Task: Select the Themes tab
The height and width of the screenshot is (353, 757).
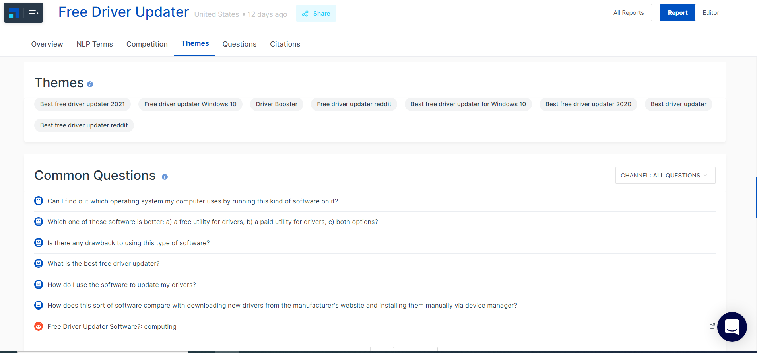Action: [x=195, y=43]
